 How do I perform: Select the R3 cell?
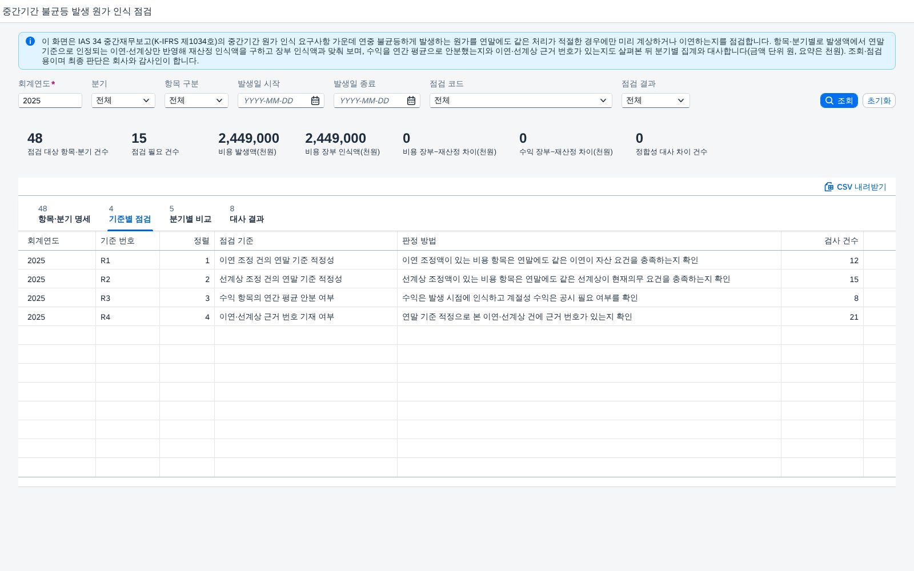coord(128,298)
